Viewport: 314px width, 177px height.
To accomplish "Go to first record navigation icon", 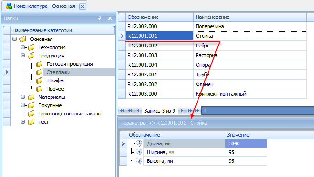I will 122,111.
